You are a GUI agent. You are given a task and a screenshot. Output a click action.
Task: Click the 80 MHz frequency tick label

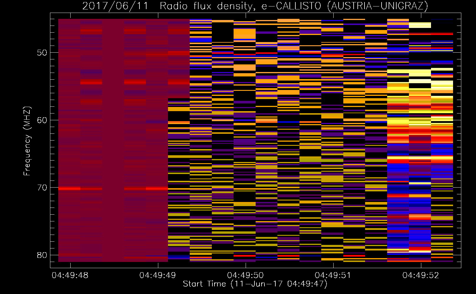[42, 255]
